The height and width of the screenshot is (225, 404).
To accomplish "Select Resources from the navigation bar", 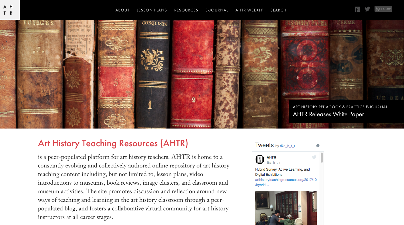I will [186, 10].
